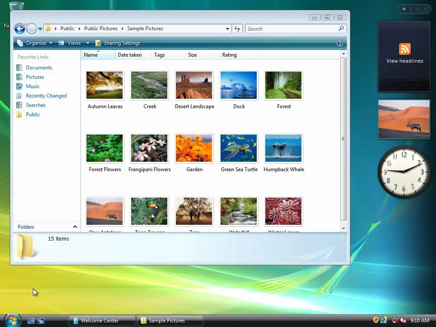Expand the arrow before Sample Pictures breadcrumb
The height and width of the screenshot is (327, 436).
tap(122, 29)
